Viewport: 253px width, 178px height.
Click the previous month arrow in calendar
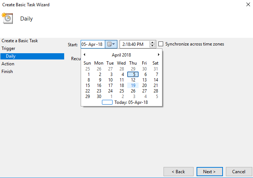click(x=84, y=55)
